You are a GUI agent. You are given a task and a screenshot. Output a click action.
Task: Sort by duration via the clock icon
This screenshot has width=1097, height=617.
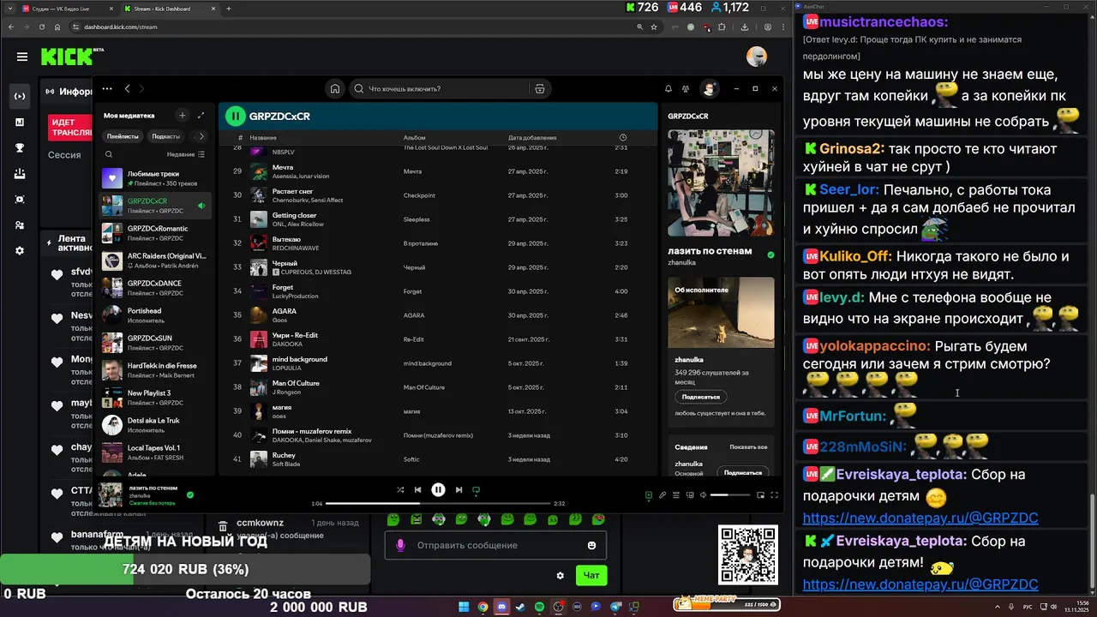623,137
